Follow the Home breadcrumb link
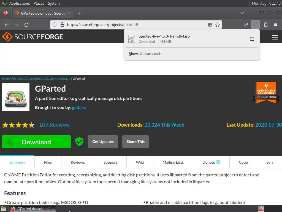 point(6,79)
